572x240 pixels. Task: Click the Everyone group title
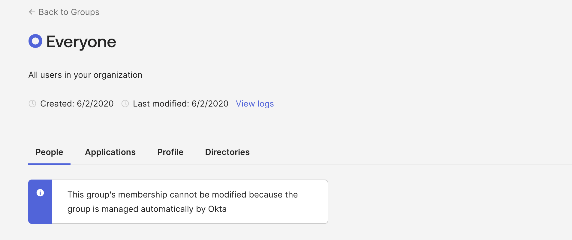click(81, 42)
